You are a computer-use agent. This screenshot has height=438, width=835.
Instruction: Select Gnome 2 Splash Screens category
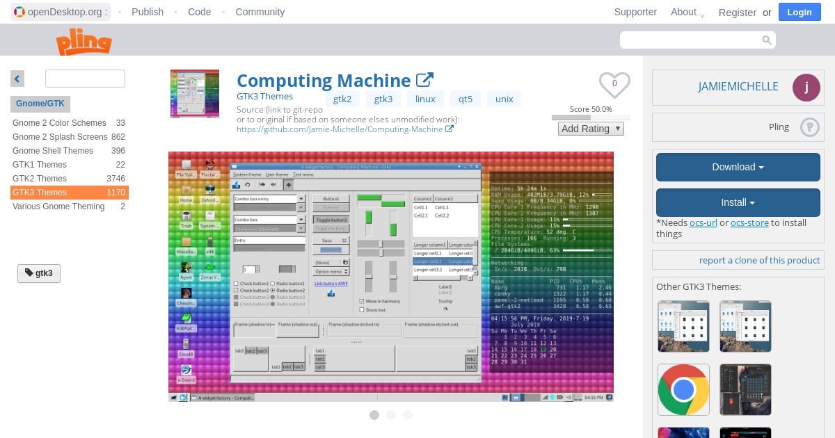coord(69,137)
